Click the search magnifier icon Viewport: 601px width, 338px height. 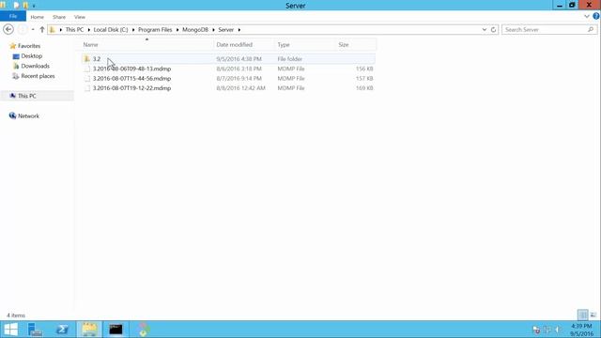(591, 29)
